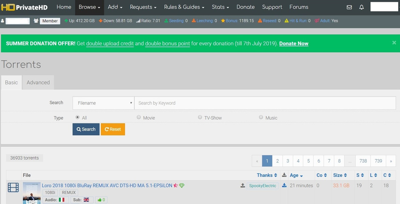The height and width of the screenshot is (204, 400).
Task: Click the Search by Keyword field
Action: (265, 103)
